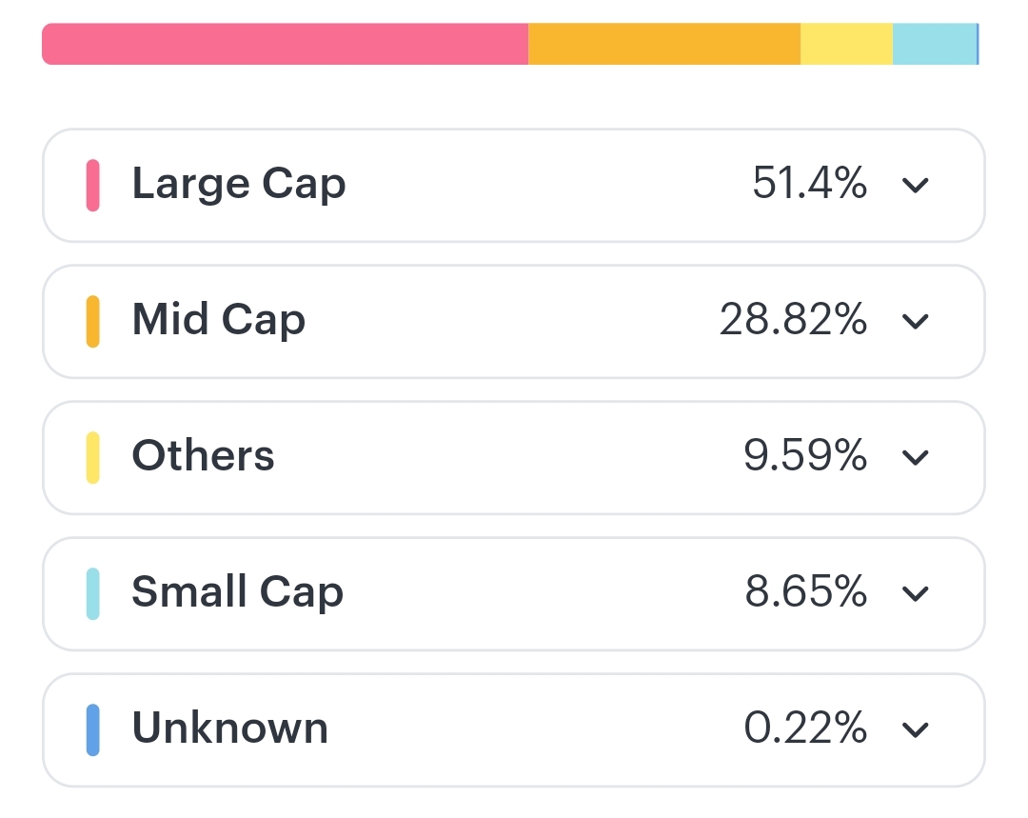Click the 28.82% percentage value
Image resolution: width=1028 pixels, height=818 pixels.
click(x=793, y=320)
